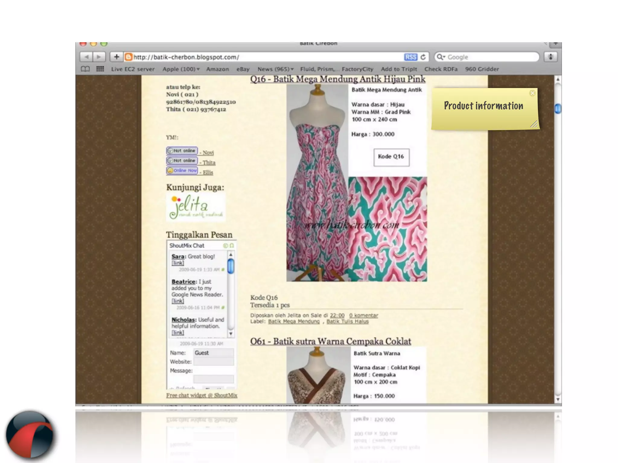Click the ShoutMix chat scrollbar thumb
618x463 pixels.
(231, 266)
